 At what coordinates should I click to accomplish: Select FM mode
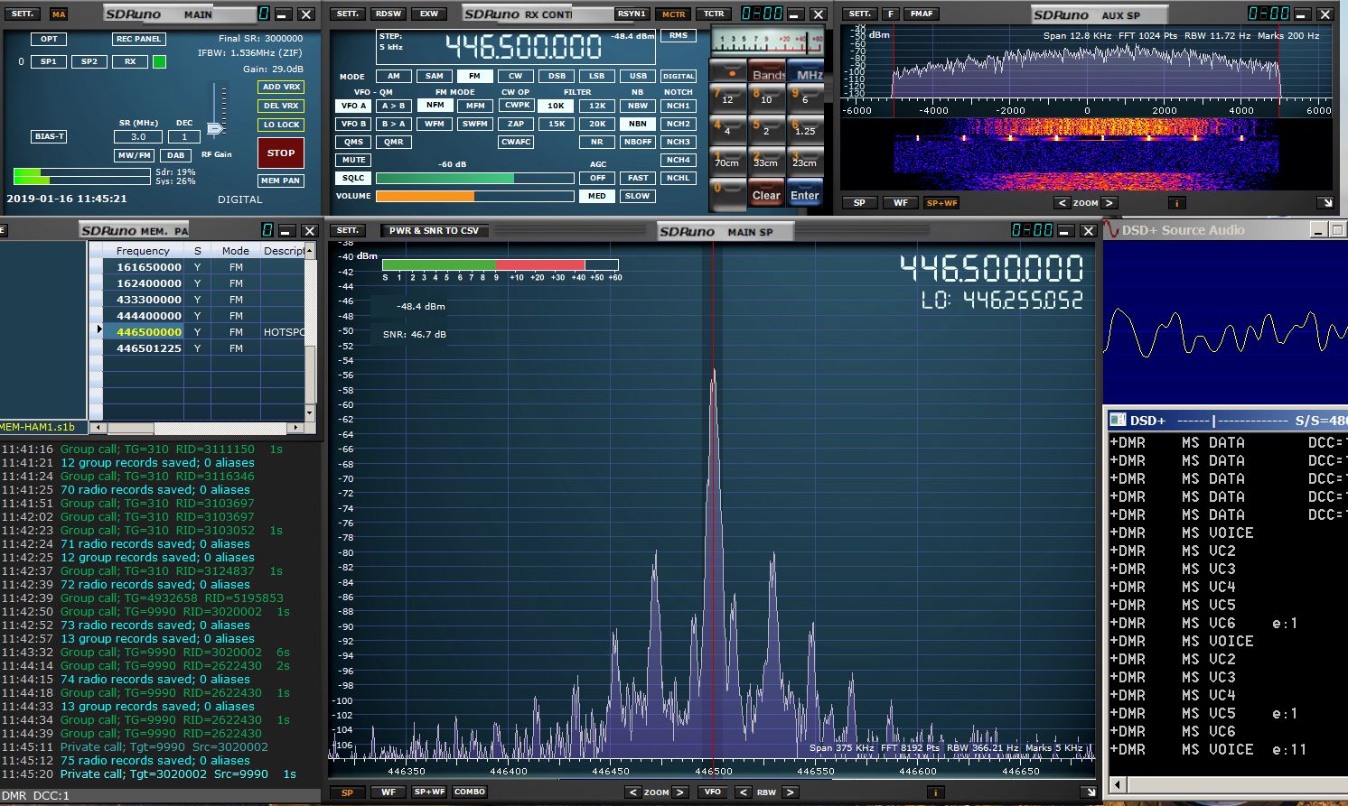pyautogui.click(x=474, y=76)
